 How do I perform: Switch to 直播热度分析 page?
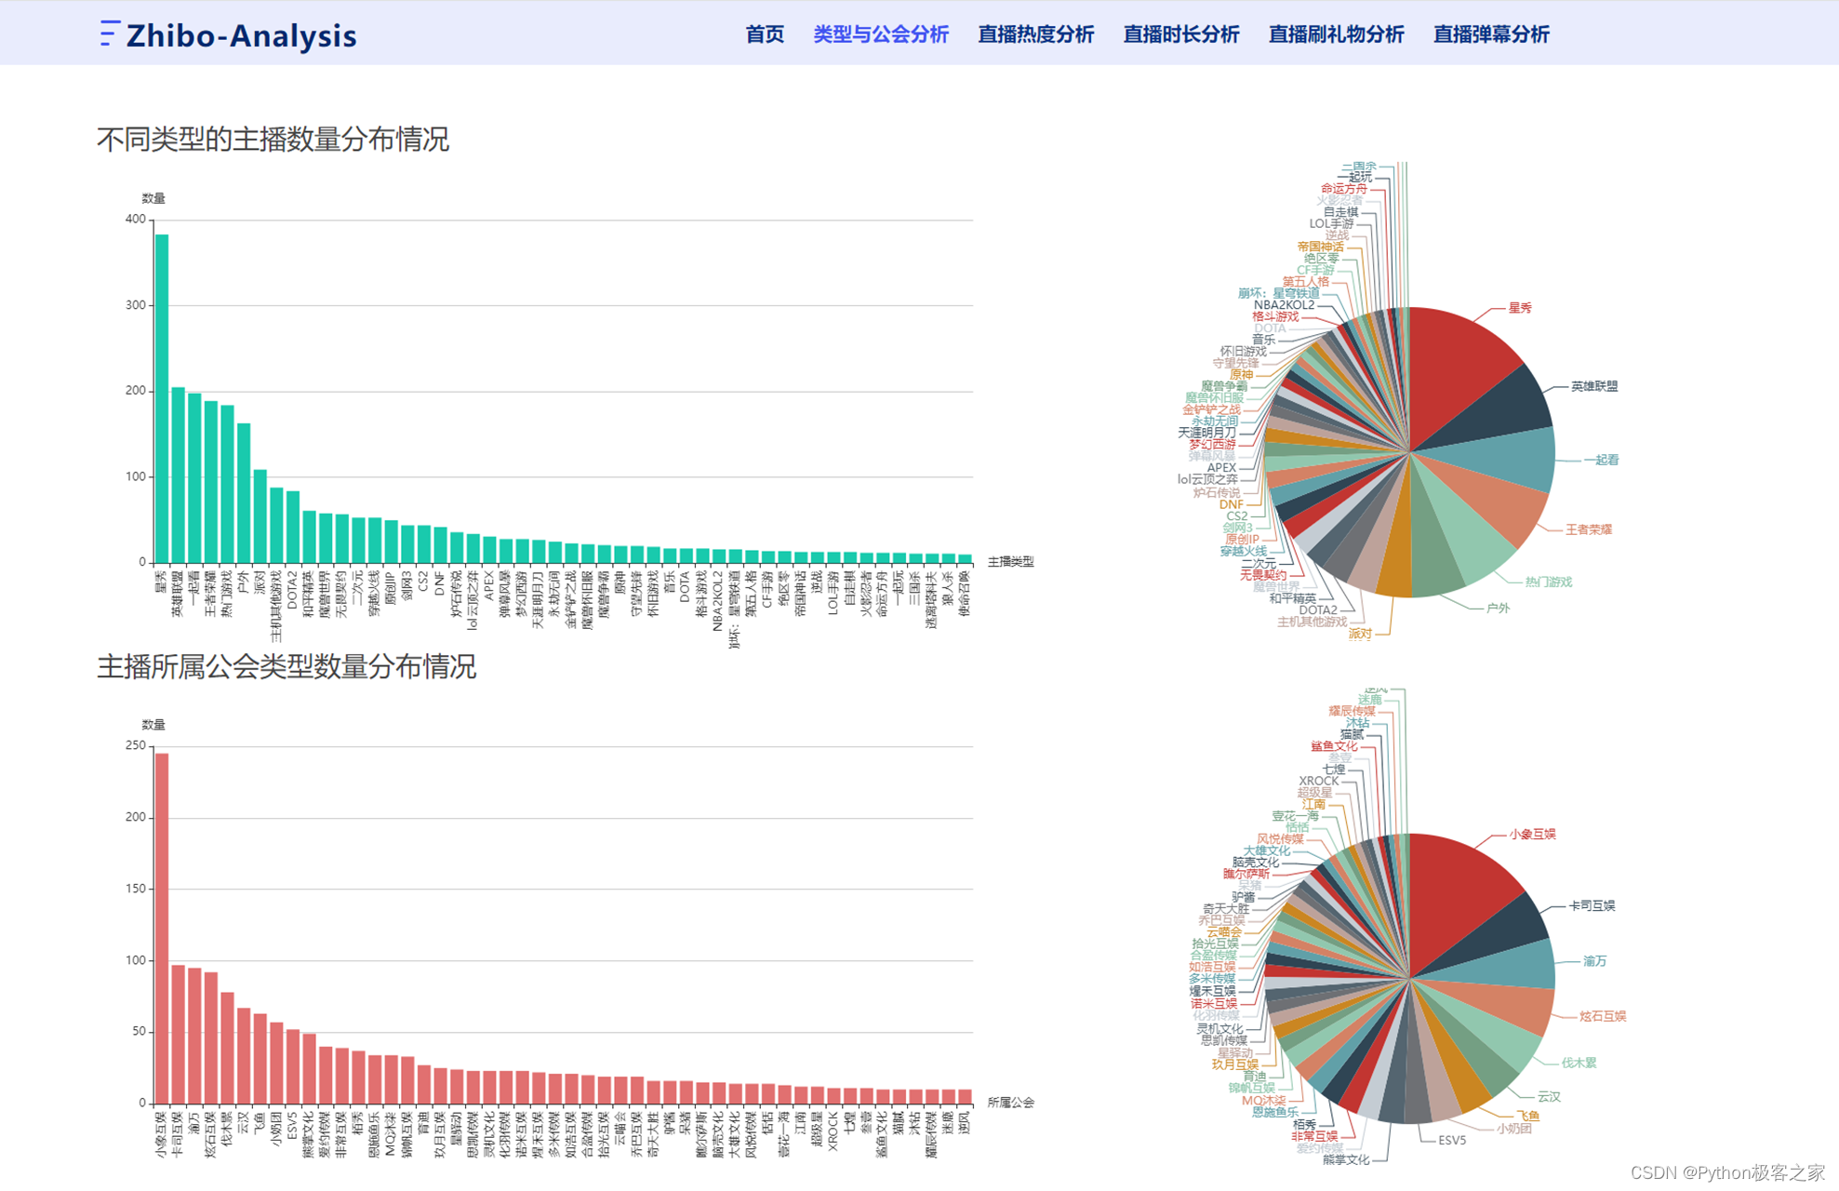(x=1035, y=34)
